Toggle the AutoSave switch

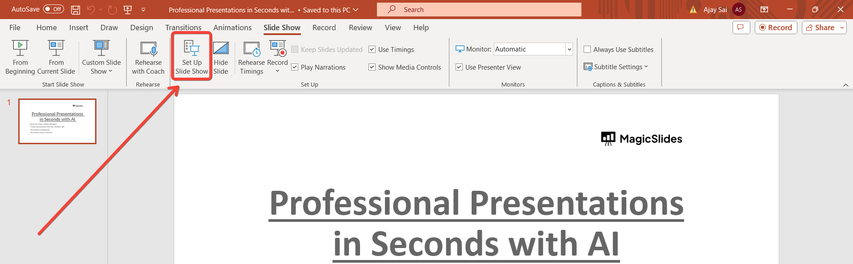coord(53,9)
